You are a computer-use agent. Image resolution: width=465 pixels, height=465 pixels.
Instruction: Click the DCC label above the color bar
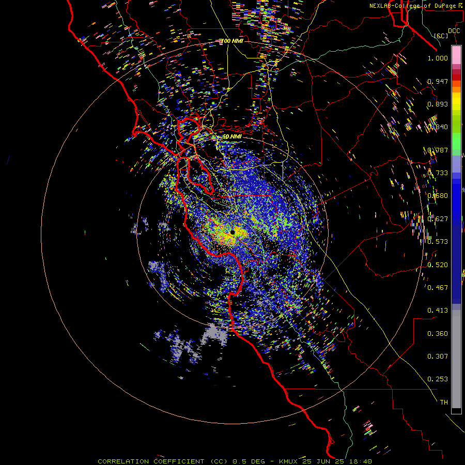click(x=454, y=31)
